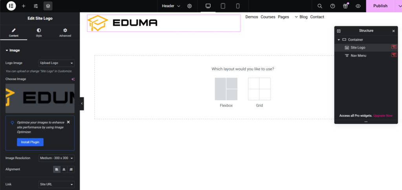Toggle the Structure layers icon
402x190 pixels.
[x=48, y=6]
